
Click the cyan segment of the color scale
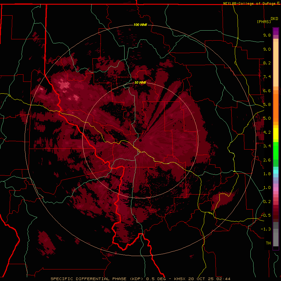pos(276,172)
